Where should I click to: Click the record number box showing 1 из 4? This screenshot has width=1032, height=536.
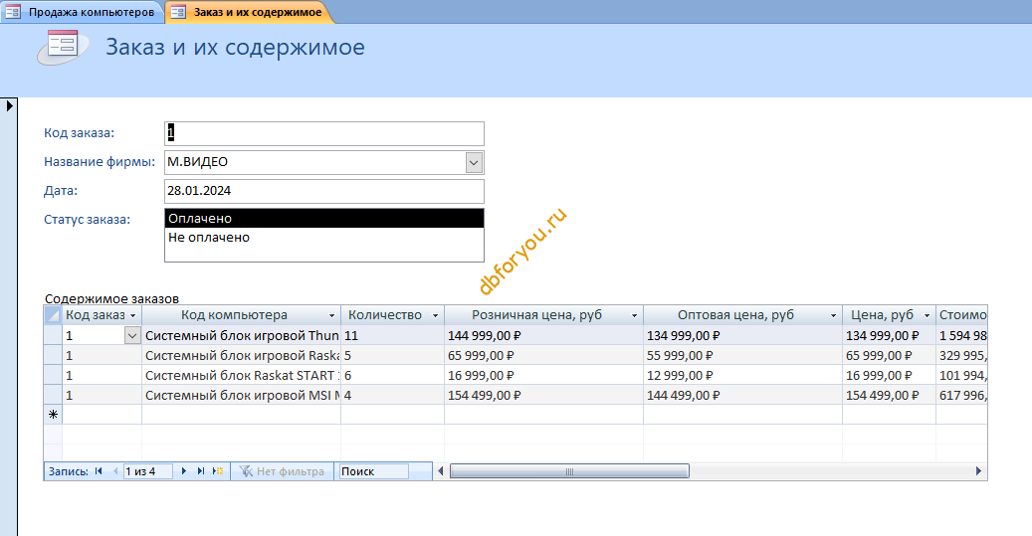tap(148, 471)
